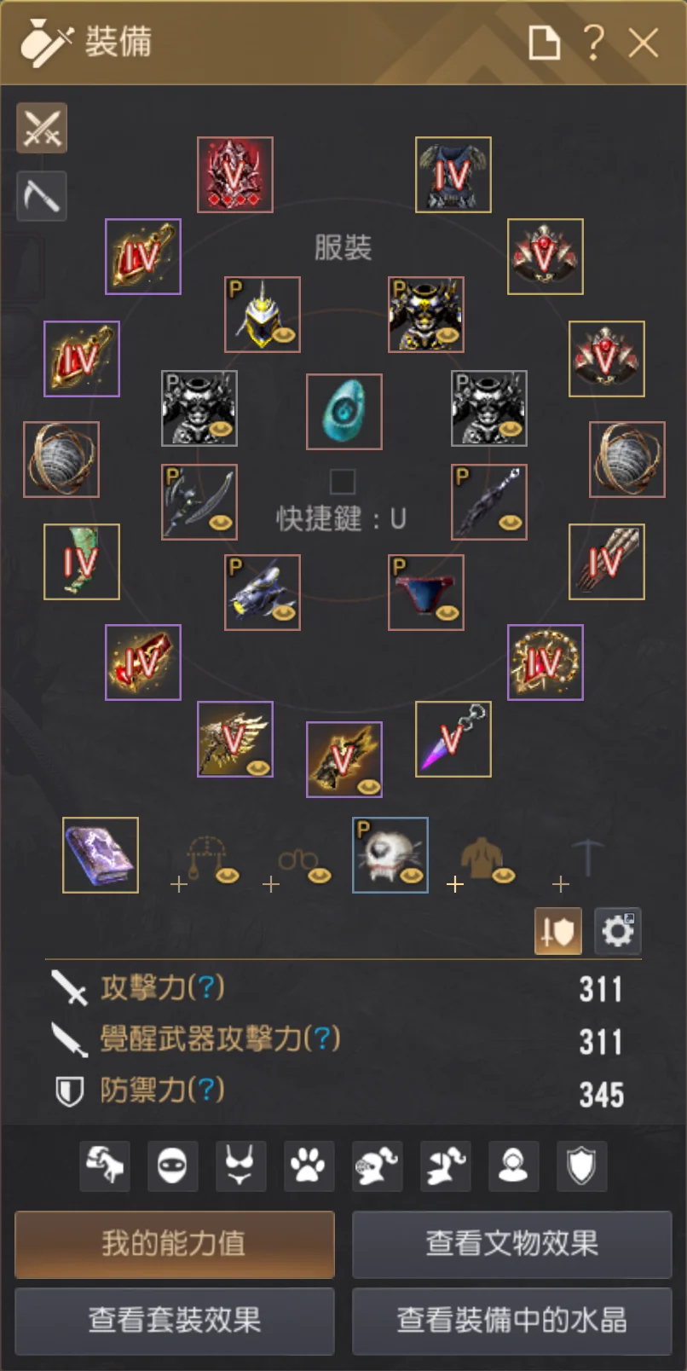This screenshot has width=687, height=1371.
Task: Click the purple dagger sub-weapon slot
Action: coord(453,739)
